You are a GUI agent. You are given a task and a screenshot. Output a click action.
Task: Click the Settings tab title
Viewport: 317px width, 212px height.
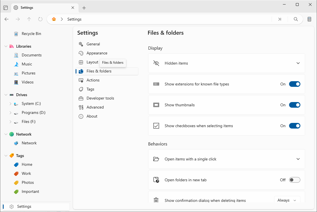(x=27, y=8)
